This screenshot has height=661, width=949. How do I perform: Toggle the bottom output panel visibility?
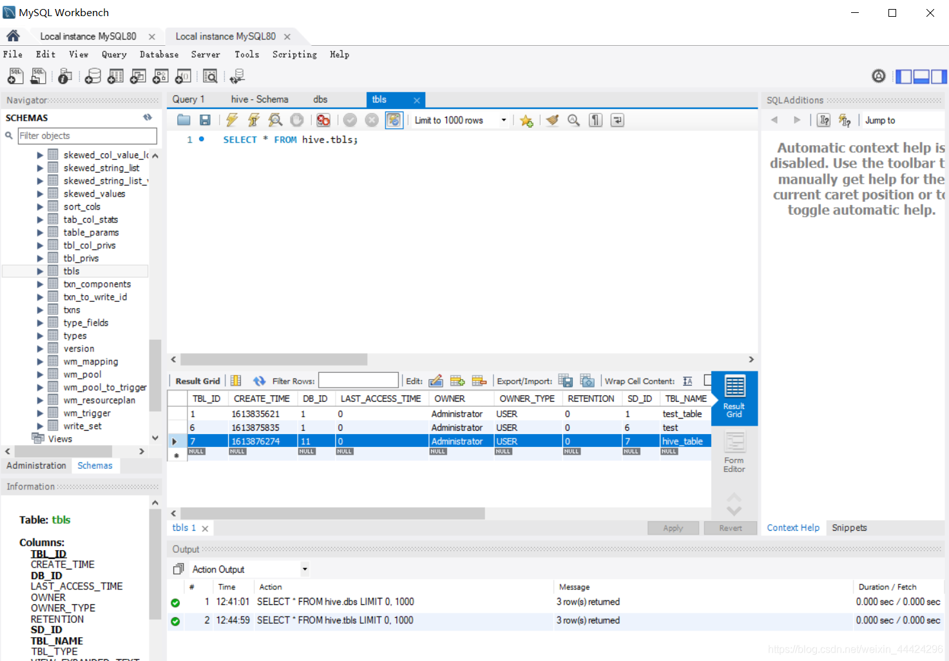[921, 77]
